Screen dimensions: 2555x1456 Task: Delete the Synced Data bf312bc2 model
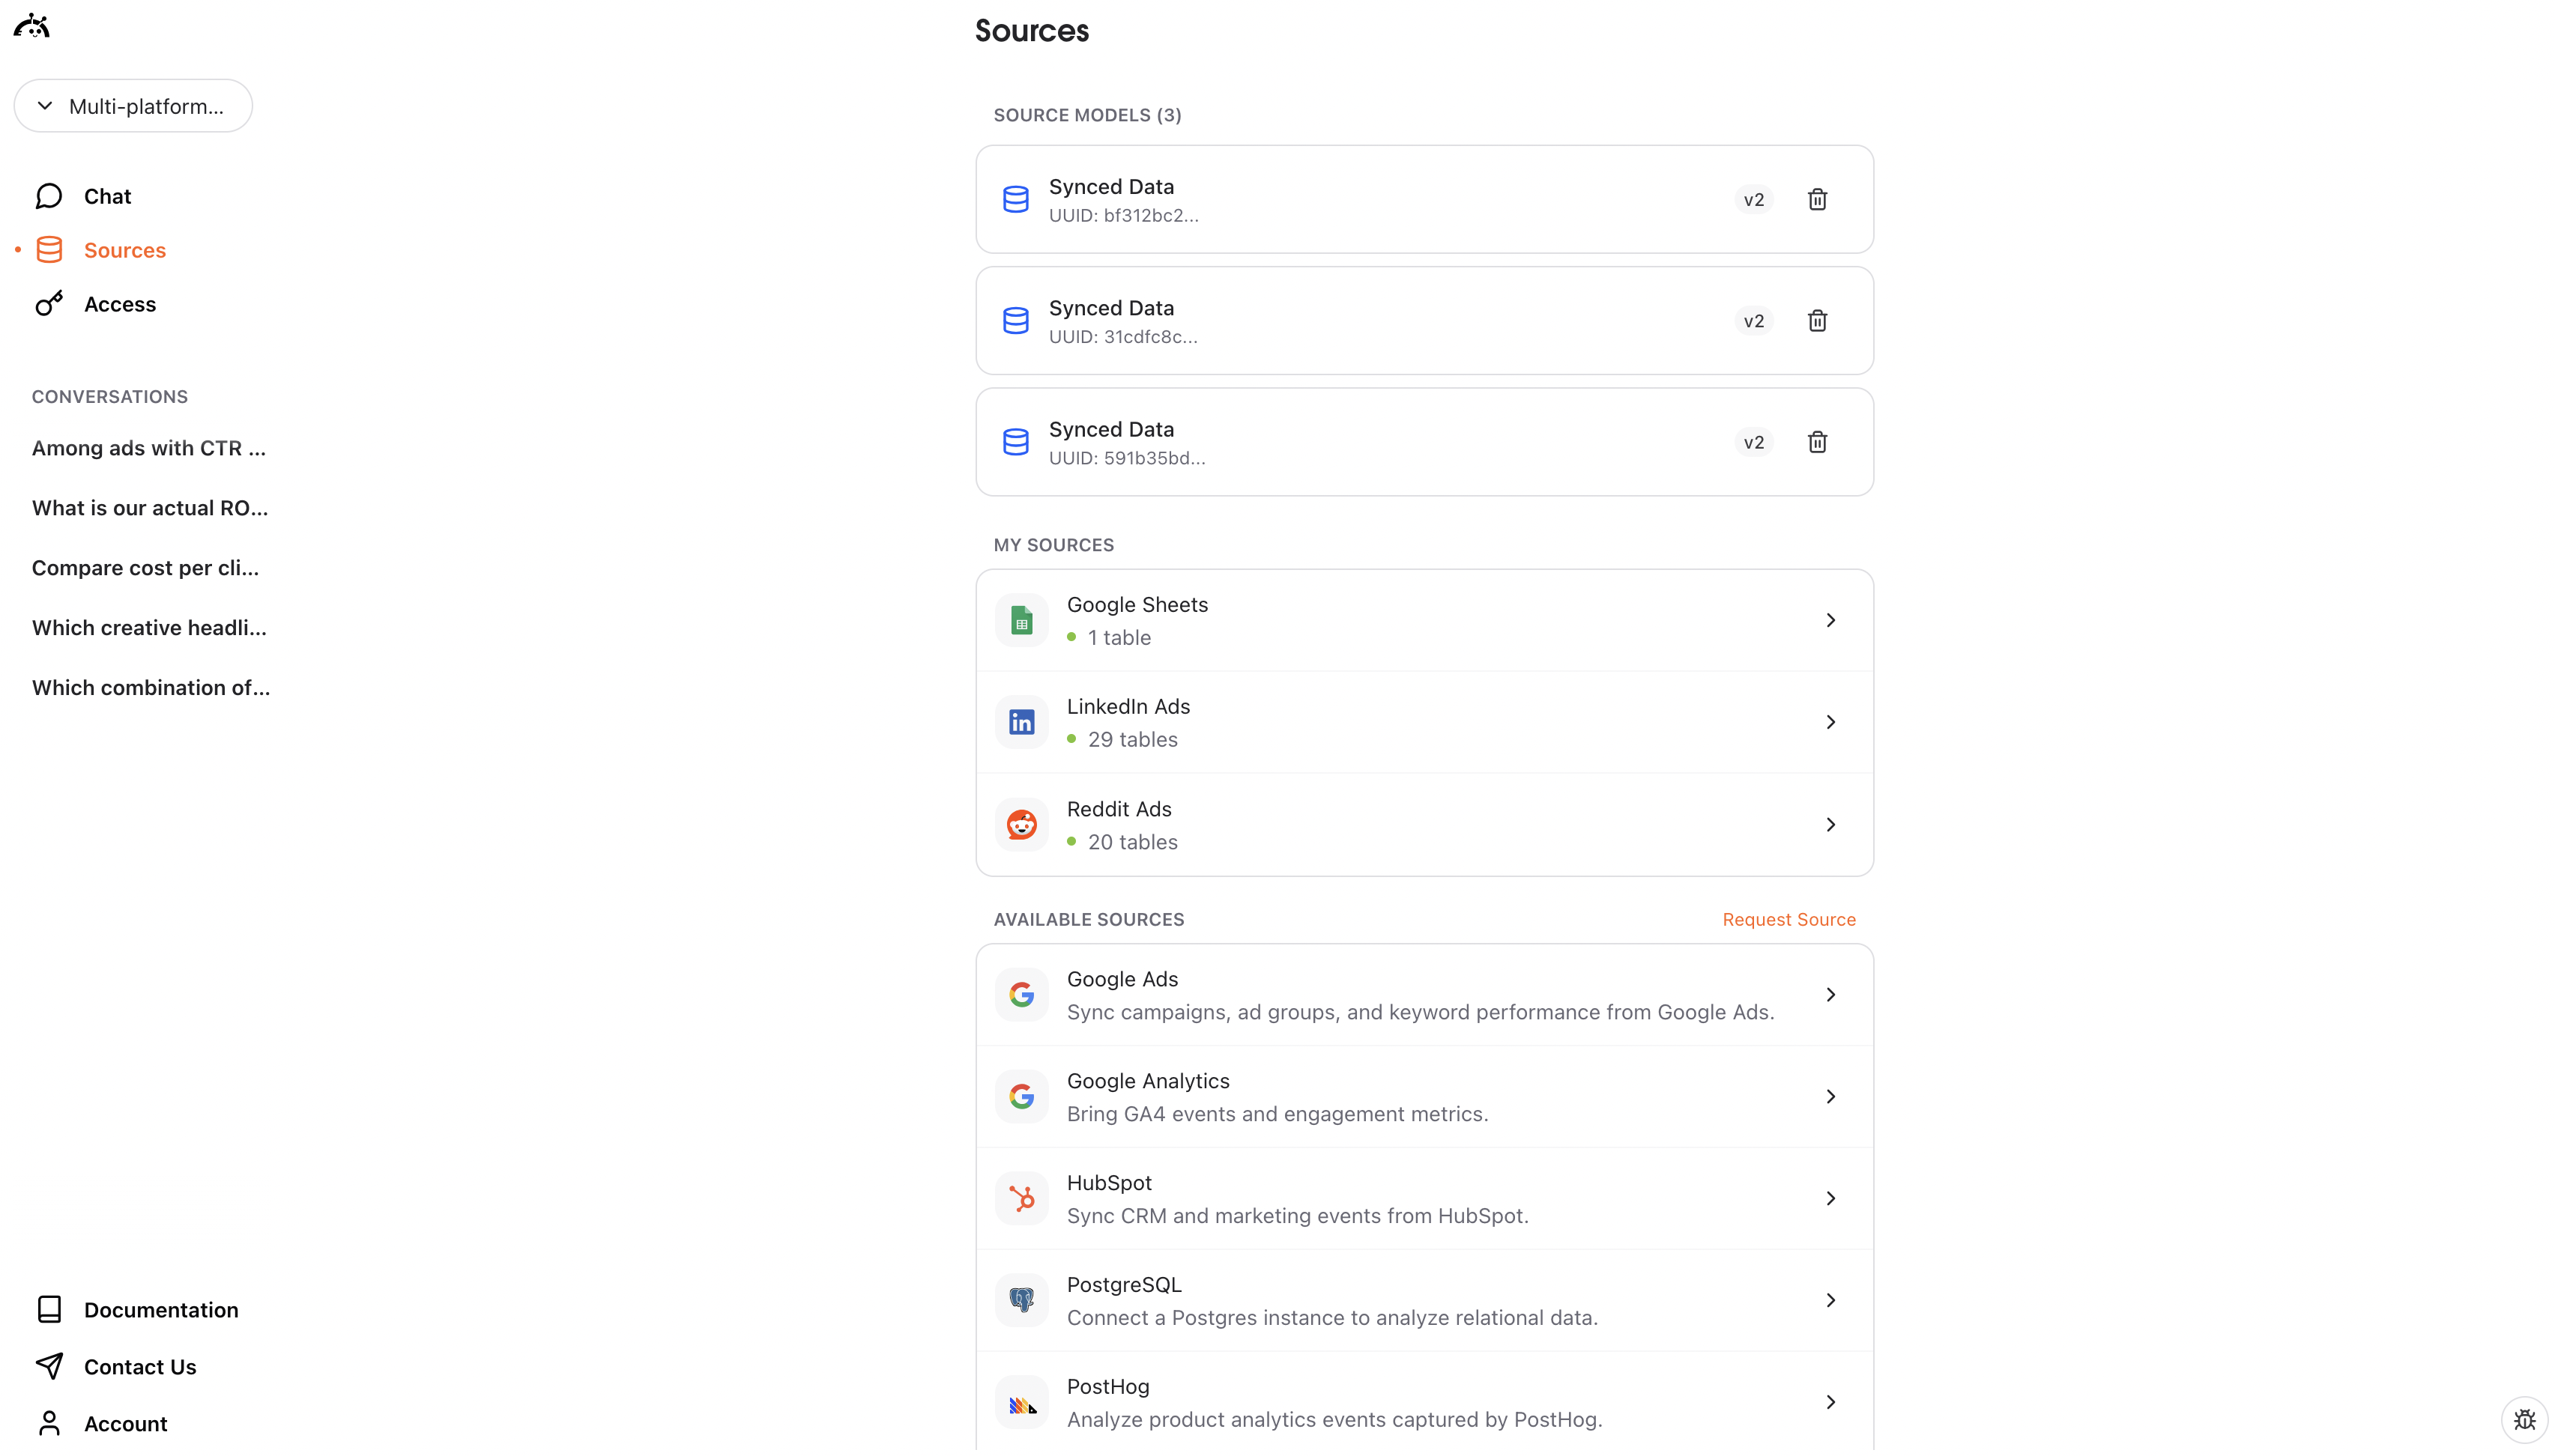coord(1817,199)
